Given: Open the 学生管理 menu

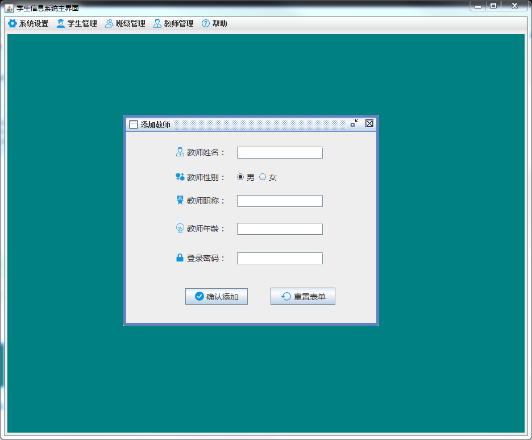Looking at the screenshot, I should click(82, 24).
